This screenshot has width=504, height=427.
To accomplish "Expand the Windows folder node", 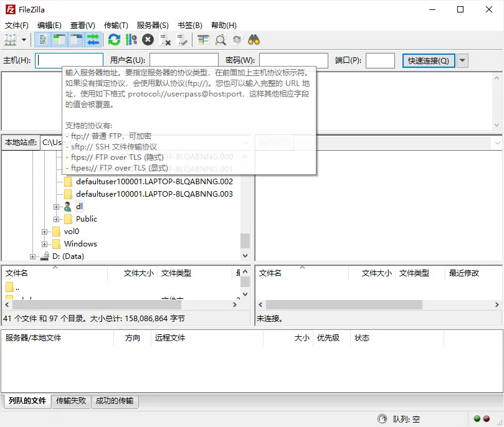I will tap(44, 245).
